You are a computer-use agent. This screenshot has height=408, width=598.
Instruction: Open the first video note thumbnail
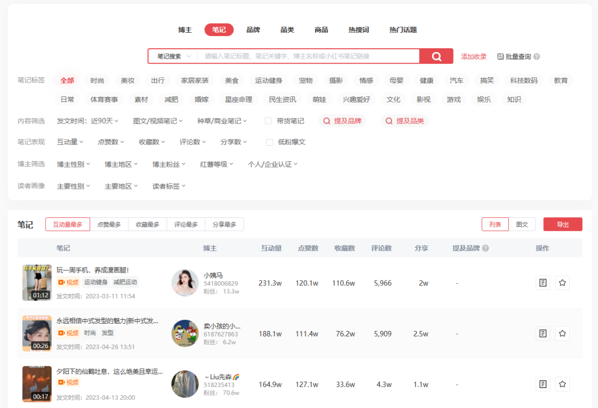37,283
